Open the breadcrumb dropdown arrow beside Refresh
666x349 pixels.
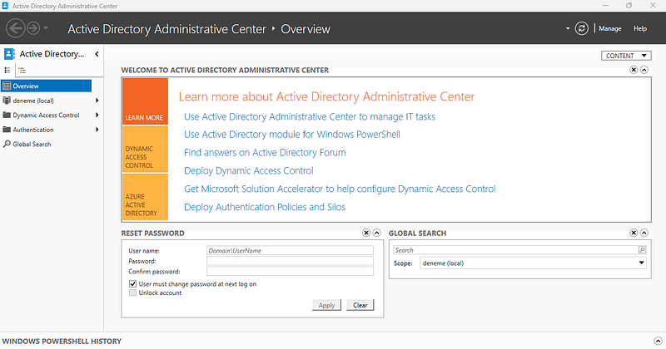[x=568, y=29]
